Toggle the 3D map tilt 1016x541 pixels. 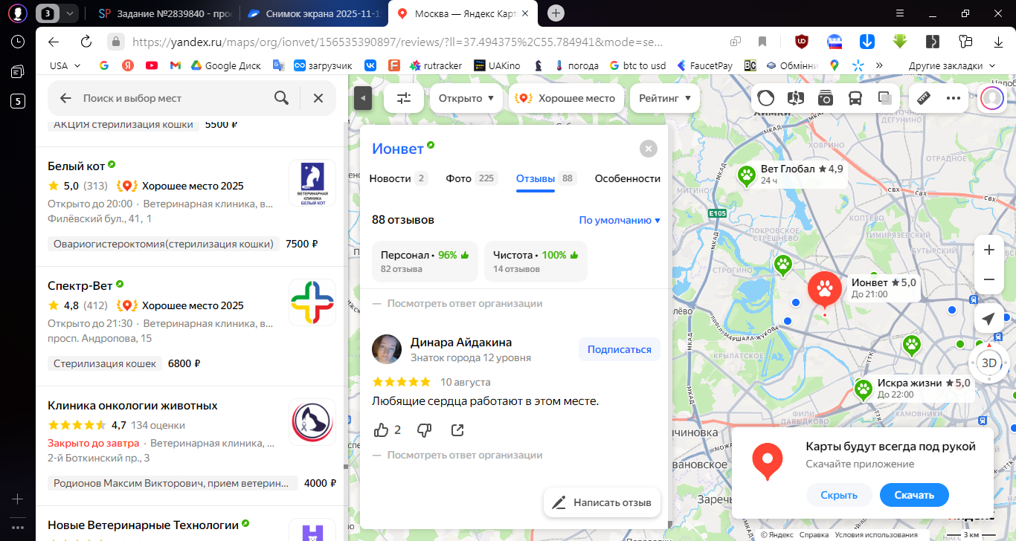[989, 363]
